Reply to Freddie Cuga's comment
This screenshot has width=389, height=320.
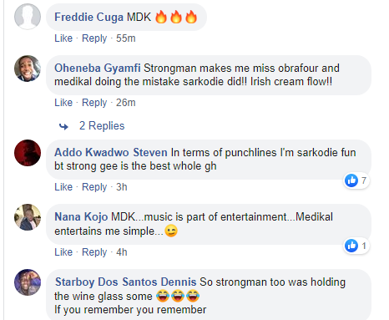coord(94,38)
